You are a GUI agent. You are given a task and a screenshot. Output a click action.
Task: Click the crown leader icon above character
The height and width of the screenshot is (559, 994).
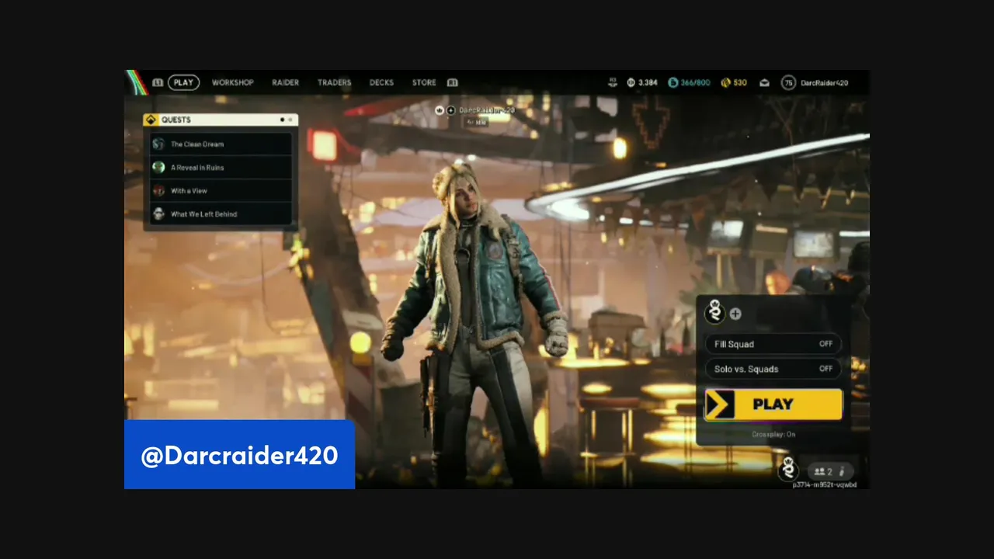tap(439, 110)
